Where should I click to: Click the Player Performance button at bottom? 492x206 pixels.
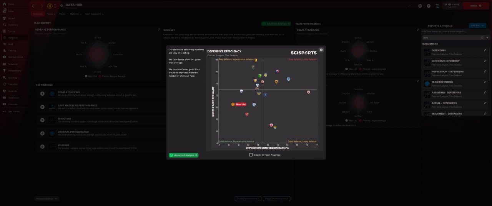276,199
